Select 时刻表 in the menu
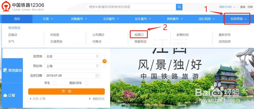 point(55,35)
